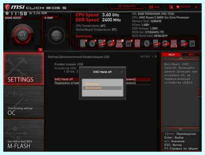Click the MotherBoard Temperature 37°C reading
Screen dimensions: 205x155
tap(96, 30)
